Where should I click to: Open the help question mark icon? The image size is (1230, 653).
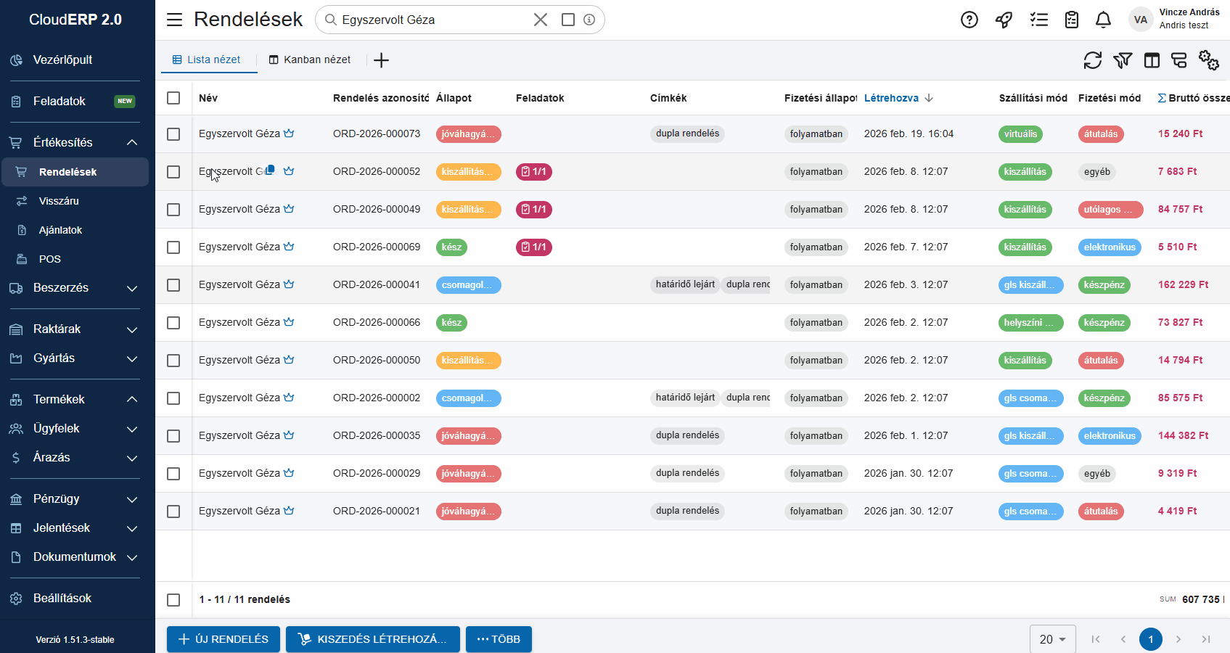pos(969,20)
